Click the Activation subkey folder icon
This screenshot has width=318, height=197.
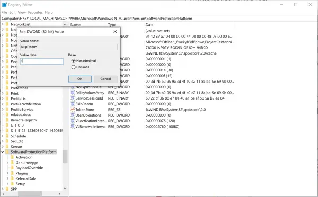point(12,157)
